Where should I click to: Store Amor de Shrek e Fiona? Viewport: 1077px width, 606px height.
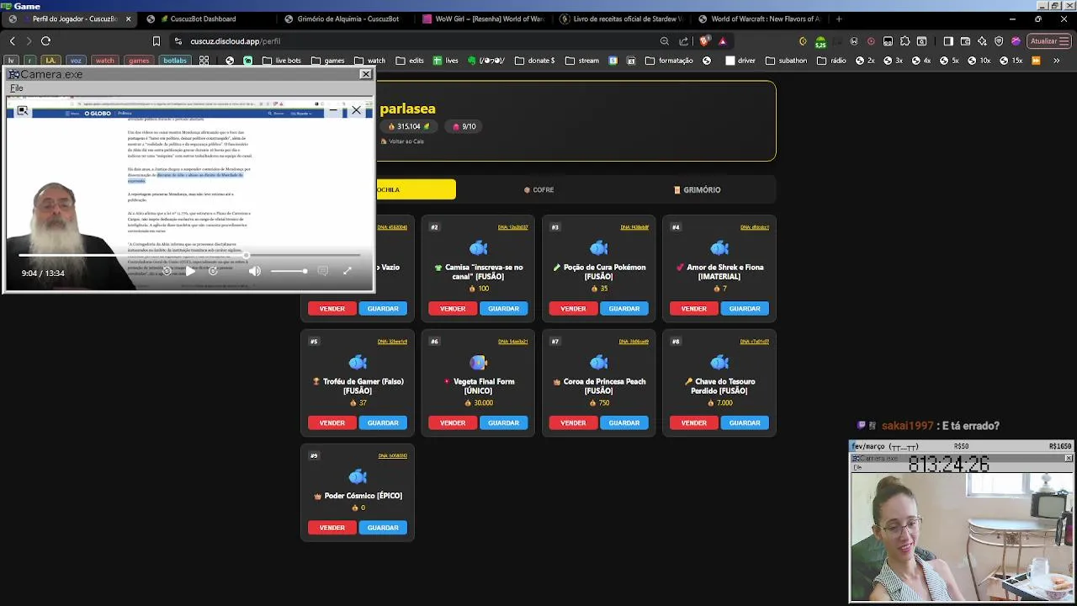(x=745, y=308)
